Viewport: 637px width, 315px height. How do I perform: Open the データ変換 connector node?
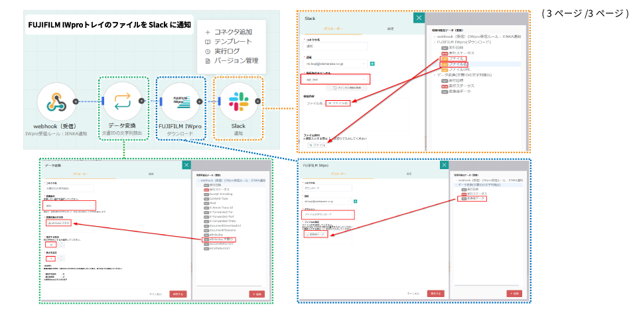[122, 101]
